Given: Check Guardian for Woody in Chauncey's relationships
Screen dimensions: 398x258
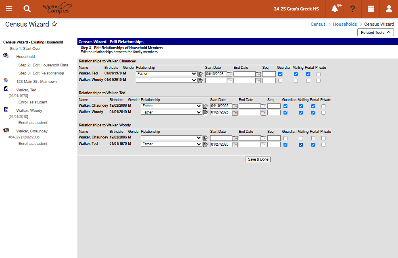Looking at the screenshot, I should coord(280,81).
